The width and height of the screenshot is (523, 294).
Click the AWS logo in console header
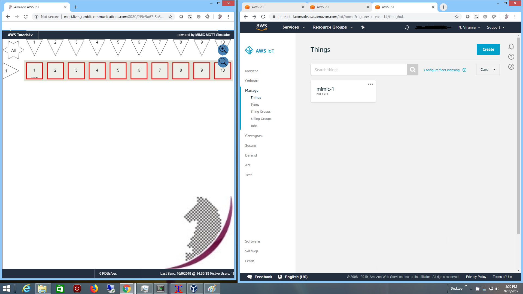pos(261,27)
